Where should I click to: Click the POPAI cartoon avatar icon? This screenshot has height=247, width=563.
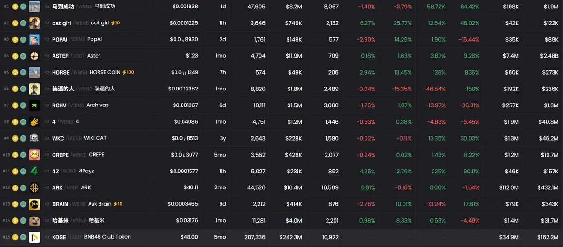(34, 40)
